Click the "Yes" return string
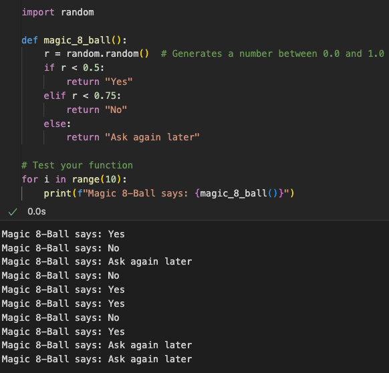This screenshot has height=373, width=389. pos(119,82)
